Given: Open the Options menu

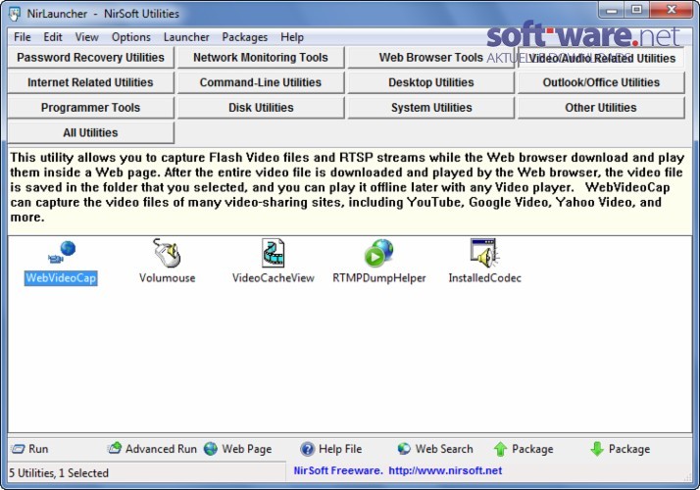Looking at the screenshot, I should pos(130,37).
